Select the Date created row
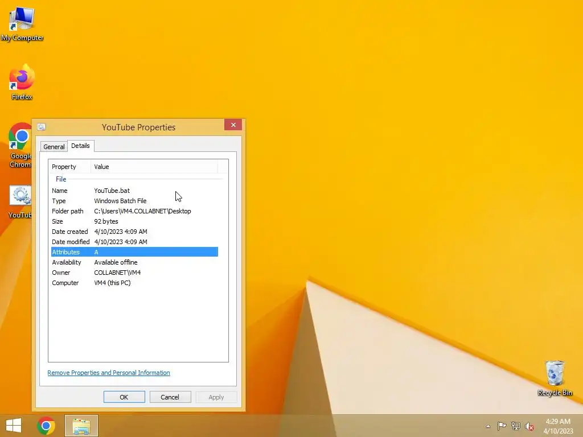Image resolution: width=583 pixels, height=437 pixels. [134, 232]
